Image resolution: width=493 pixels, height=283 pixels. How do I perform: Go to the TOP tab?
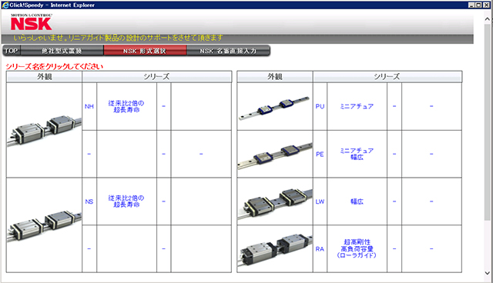(12, 51)
